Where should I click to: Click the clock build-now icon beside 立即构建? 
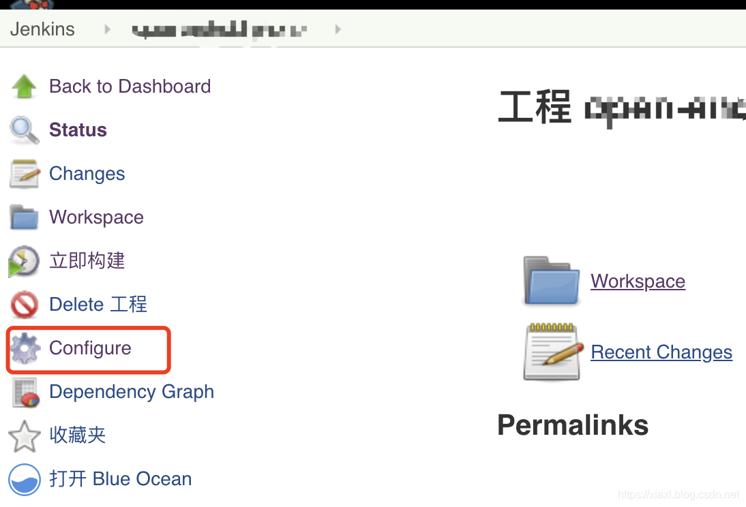pyautogui.click(x=24, y=261)
